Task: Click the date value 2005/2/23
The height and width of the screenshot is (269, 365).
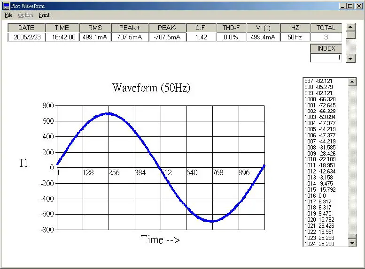Action: [x=26, y=37]
